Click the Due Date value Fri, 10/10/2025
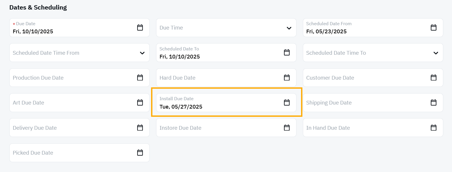This screenshot has height=172, width=452. 33,32
